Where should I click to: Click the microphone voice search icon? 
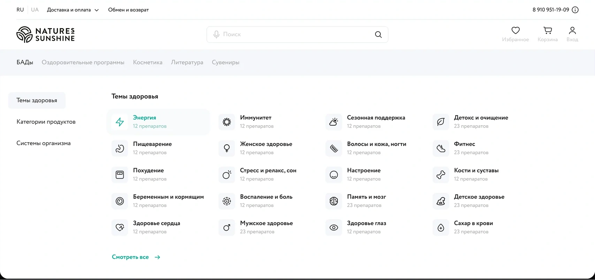coord(216,34)
